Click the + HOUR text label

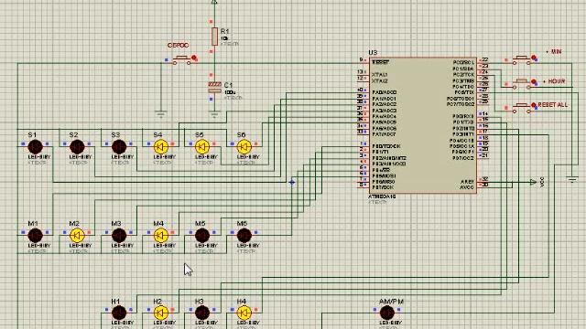554,81
